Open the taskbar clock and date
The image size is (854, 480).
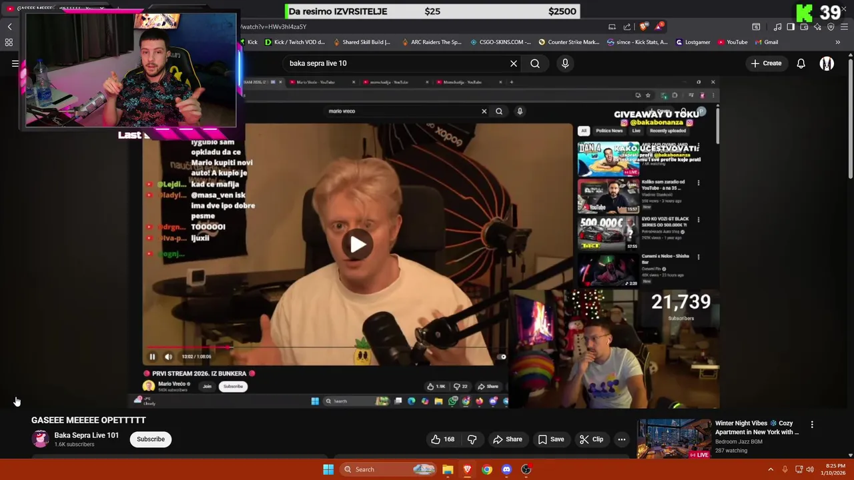(834, 469)
